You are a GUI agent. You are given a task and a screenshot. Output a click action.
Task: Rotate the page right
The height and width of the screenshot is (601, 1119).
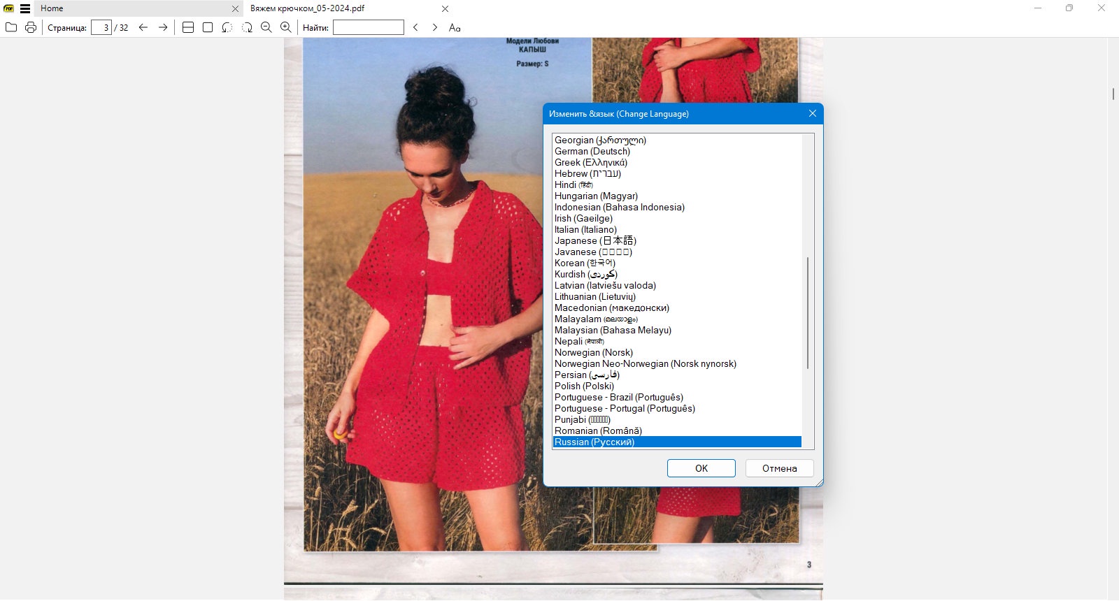[x=247, y=27]
